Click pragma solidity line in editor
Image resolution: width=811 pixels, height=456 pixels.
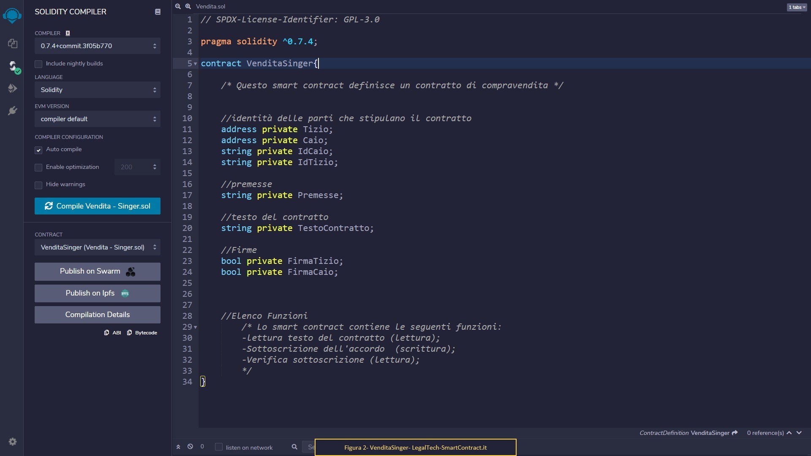[259, 41]
